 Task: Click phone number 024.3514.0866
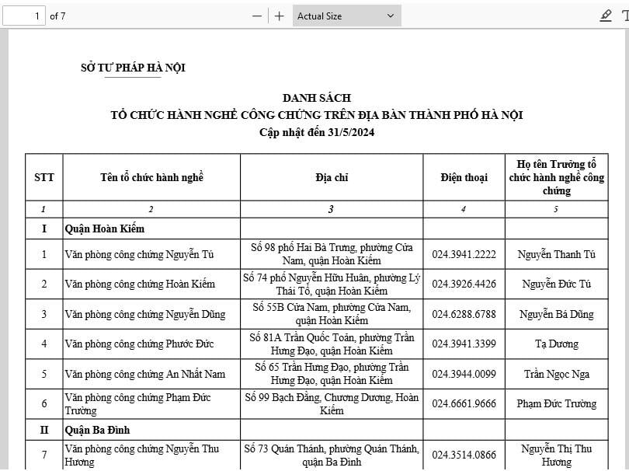[464, 455]
